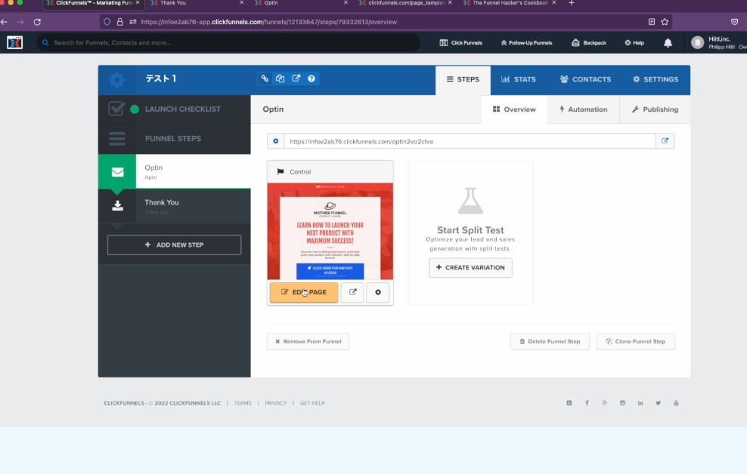Click the green envelope icon of Optin step
The height and width of the screenshot is (474, 747).
pyautogui.click(x=117, y=171)
